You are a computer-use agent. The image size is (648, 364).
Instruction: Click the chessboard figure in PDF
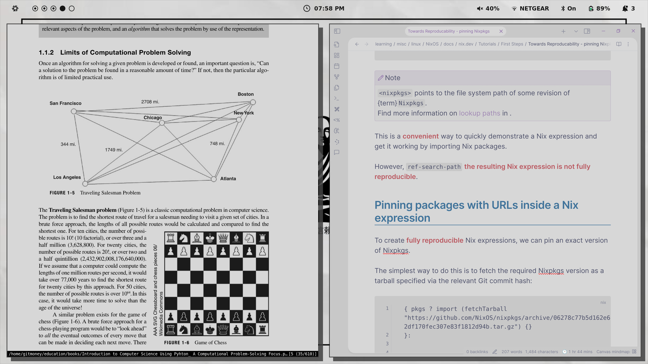pos(216,284)
